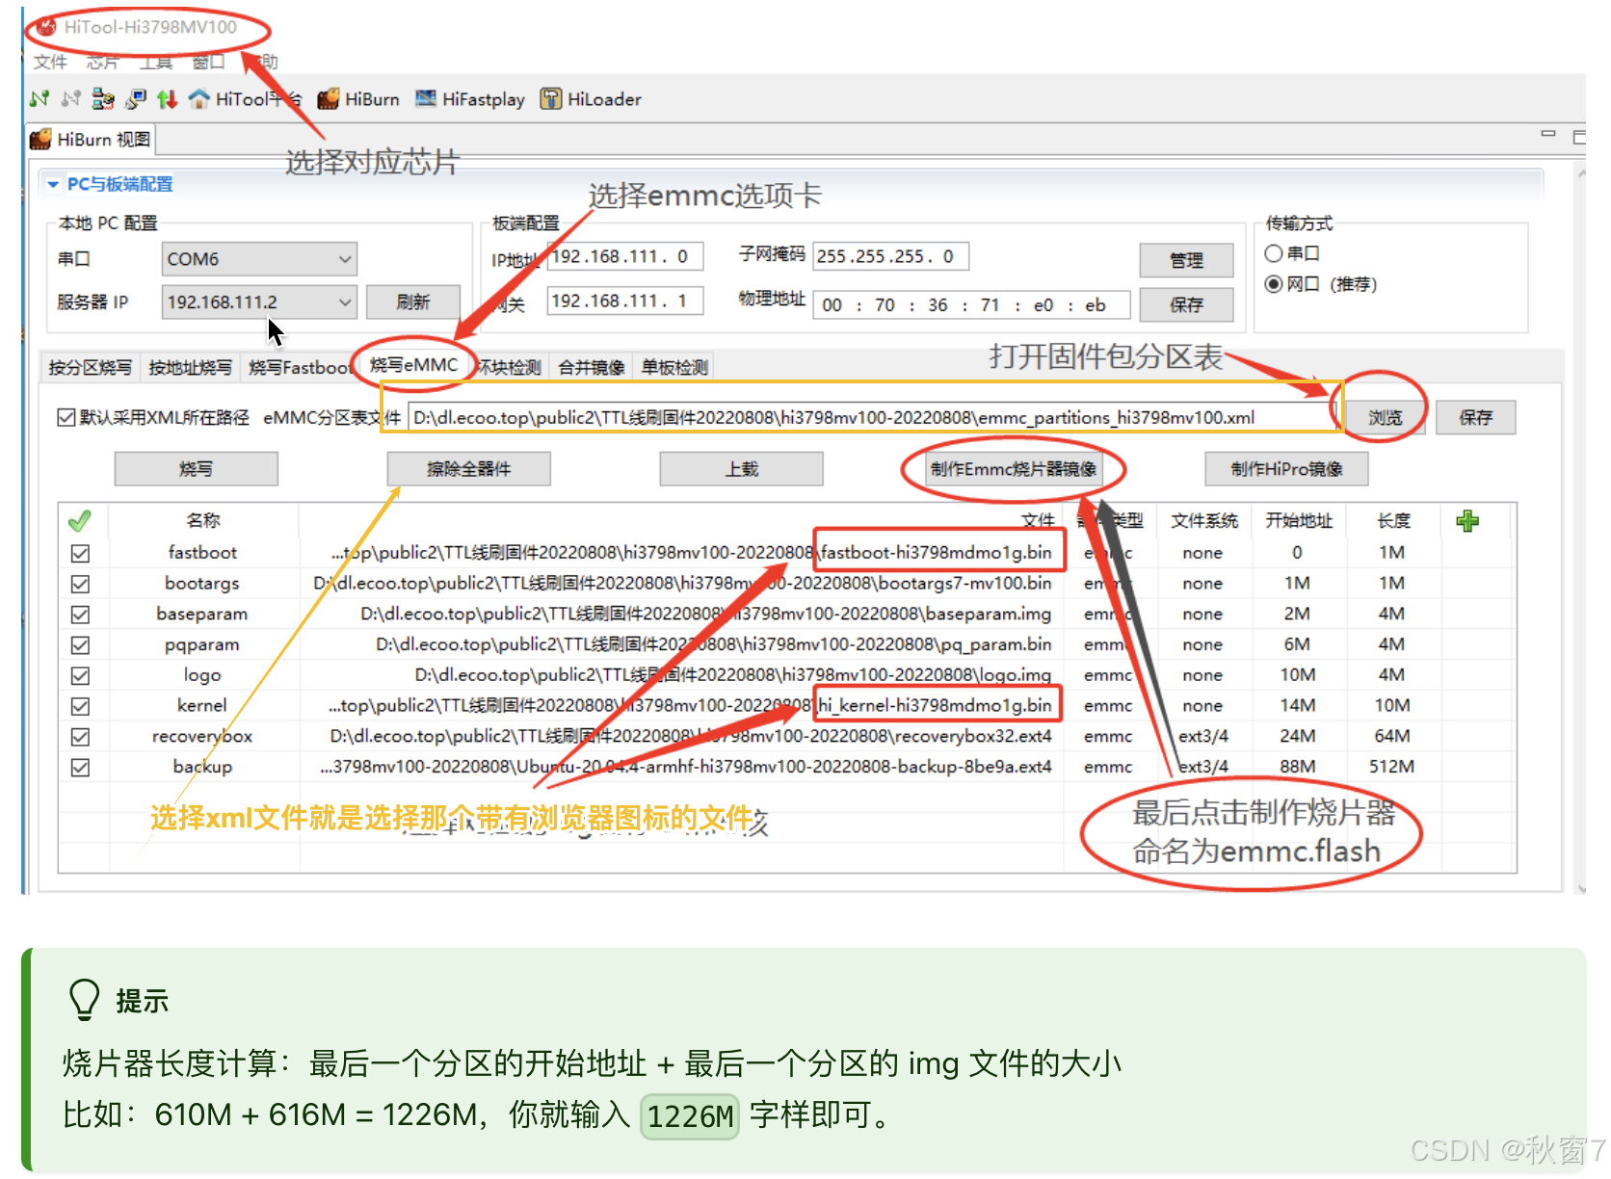This screenshot has height=1179, width=1611.
Task: Click the 刷新 refresh button
Action: click(x=413, y=302)
